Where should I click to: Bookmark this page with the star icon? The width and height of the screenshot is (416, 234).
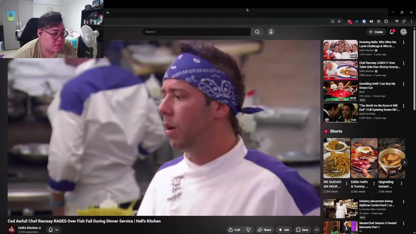pyautogui.click(x=339, y=21)
